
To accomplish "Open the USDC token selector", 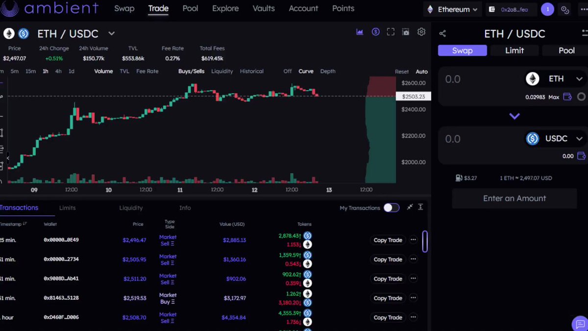I will pyautogui.click(x=555, y=139).
